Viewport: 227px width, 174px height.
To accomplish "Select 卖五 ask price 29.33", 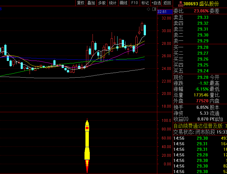I will [x=203, y=17].
